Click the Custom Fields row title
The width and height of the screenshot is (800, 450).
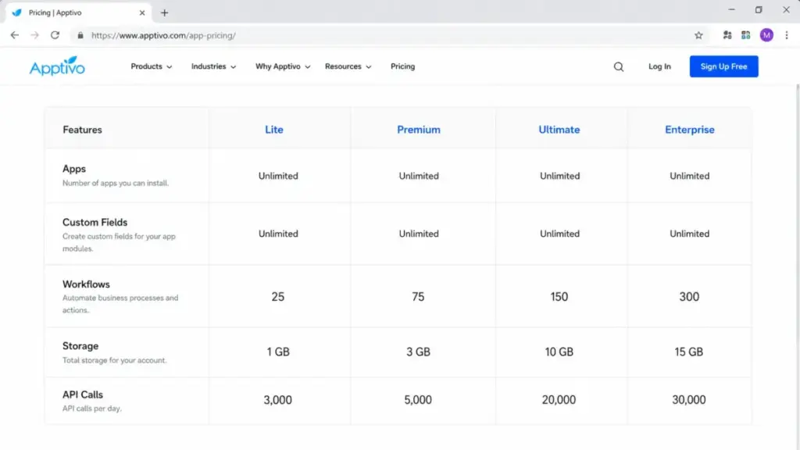[95, 223]
